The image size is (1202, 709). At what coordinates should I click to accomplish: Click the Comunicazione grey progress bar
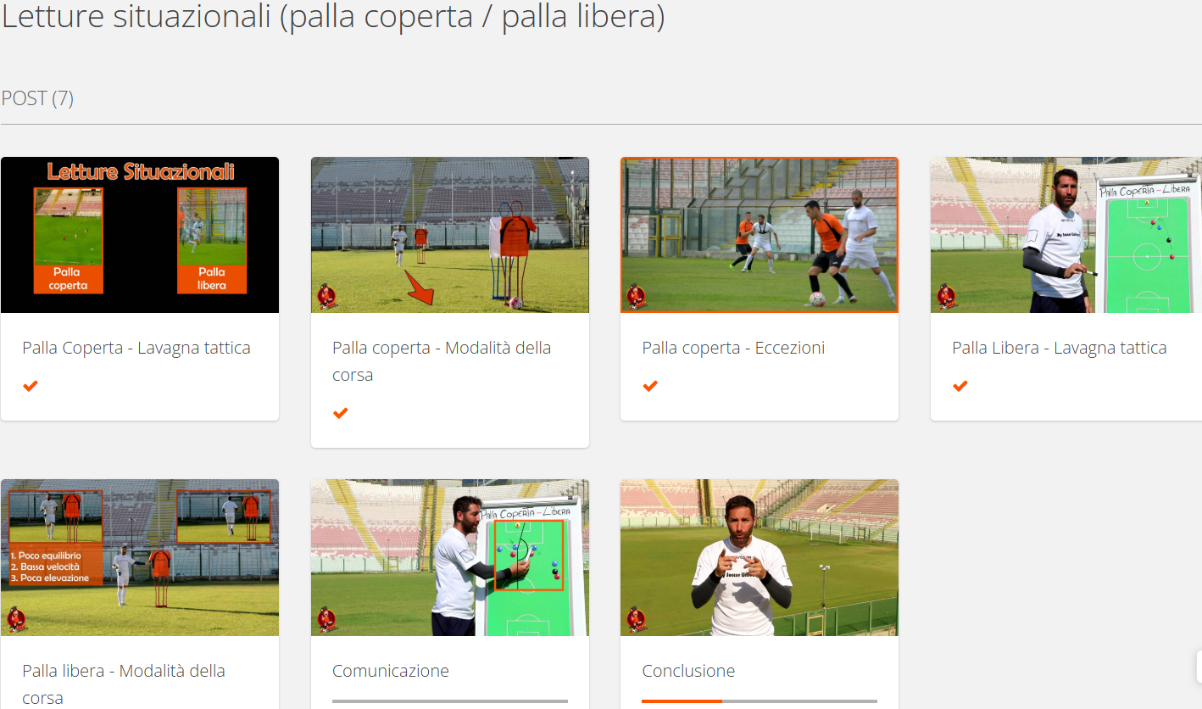[x=450, y=701]
